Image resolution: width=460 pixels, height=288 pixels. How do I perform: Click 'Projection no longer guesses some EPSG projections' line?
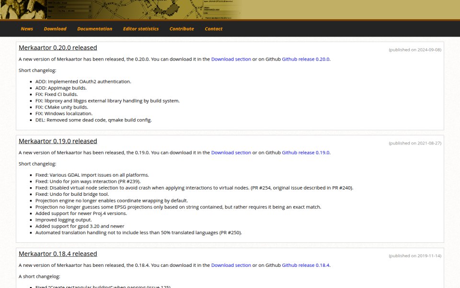click(x=178, y=207)
